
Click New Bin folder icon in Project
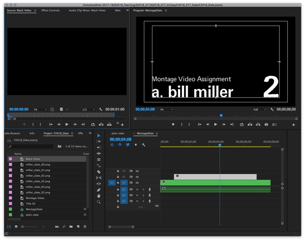71,227
